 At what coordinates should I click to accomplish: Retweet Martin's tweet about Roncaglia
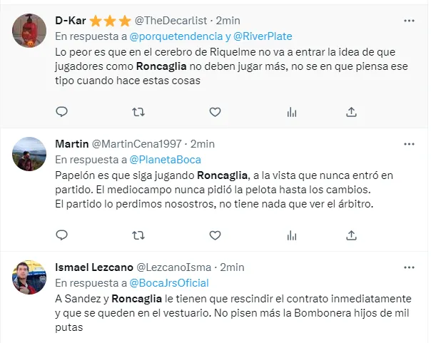(x=139, y=235)
